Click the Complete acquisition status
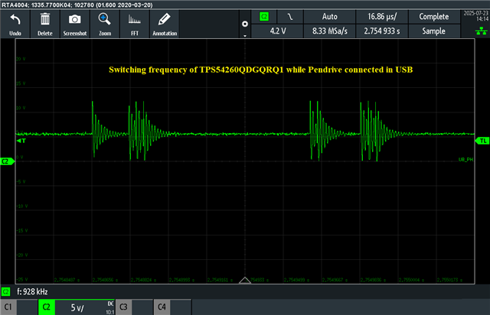The width and height of the screenshot is (490, 315). click(x=434, y=17)
